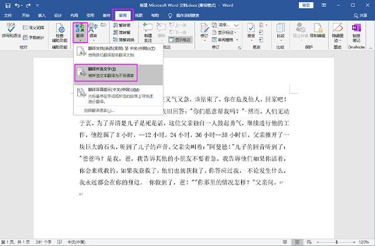Expand the markup display combo box (简单...)
Image resolution: width=375 pixels, height=246 pixels.
229,25
